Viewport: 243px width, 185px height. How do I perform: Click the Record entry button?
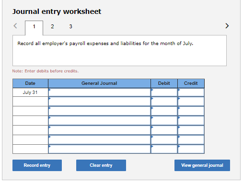click(37, 165)
